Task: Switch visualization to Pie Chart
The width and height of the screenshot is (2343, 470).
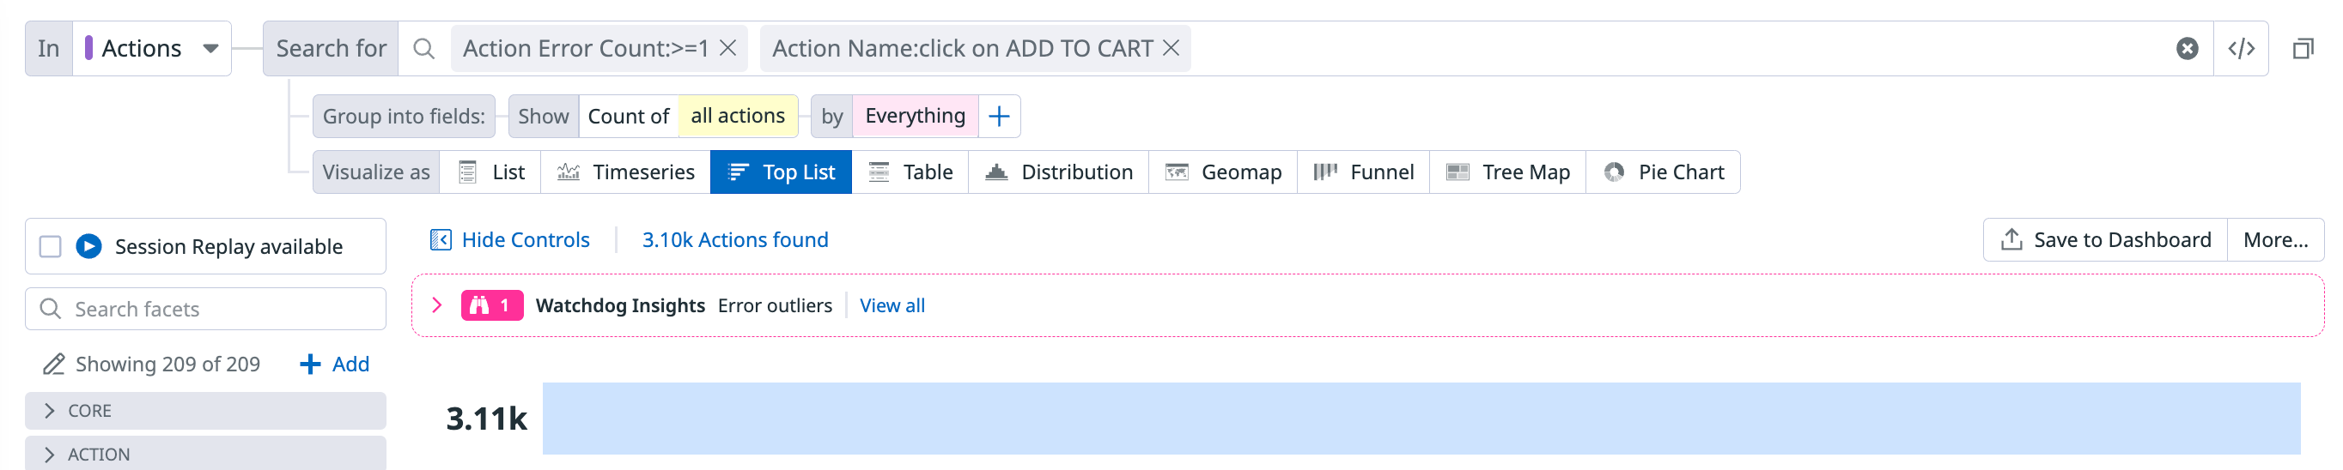Action: point(1664,172)
